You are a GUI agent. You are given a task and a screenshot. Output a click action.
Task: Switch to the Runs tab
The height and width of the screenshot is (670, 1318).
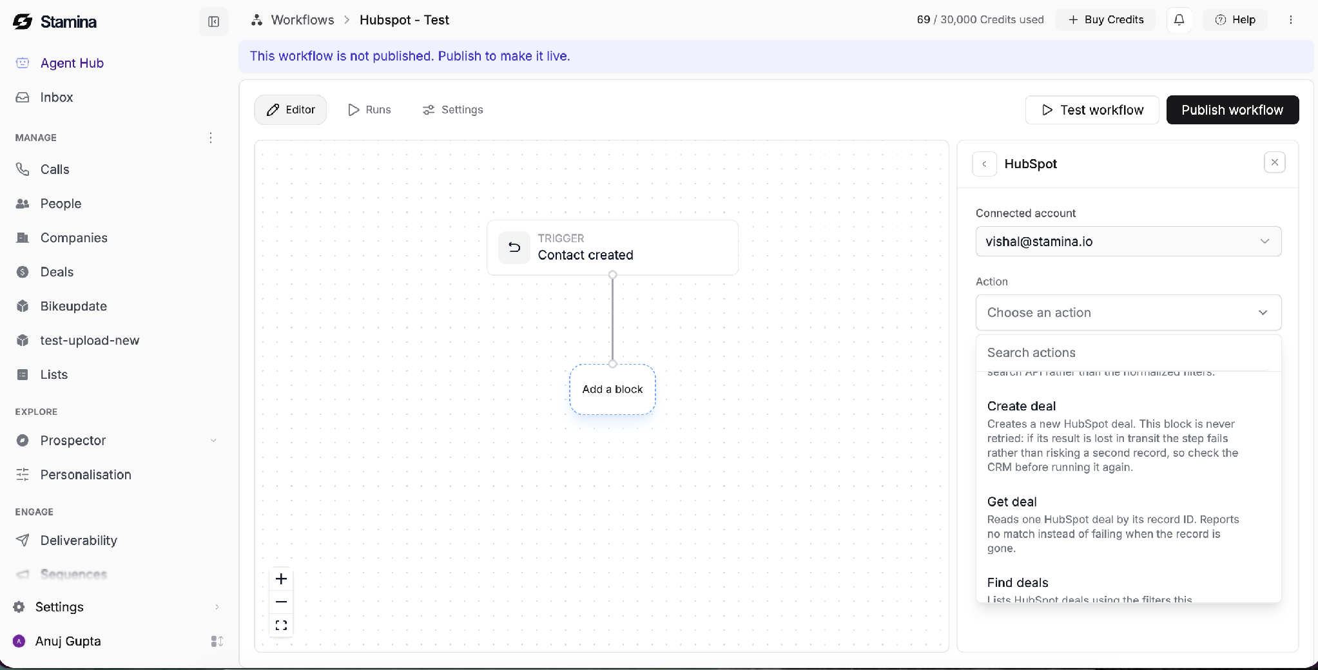[369, 110]
